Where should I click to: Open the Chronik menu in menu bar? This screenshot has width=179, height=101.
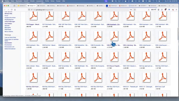click(32, 1)
